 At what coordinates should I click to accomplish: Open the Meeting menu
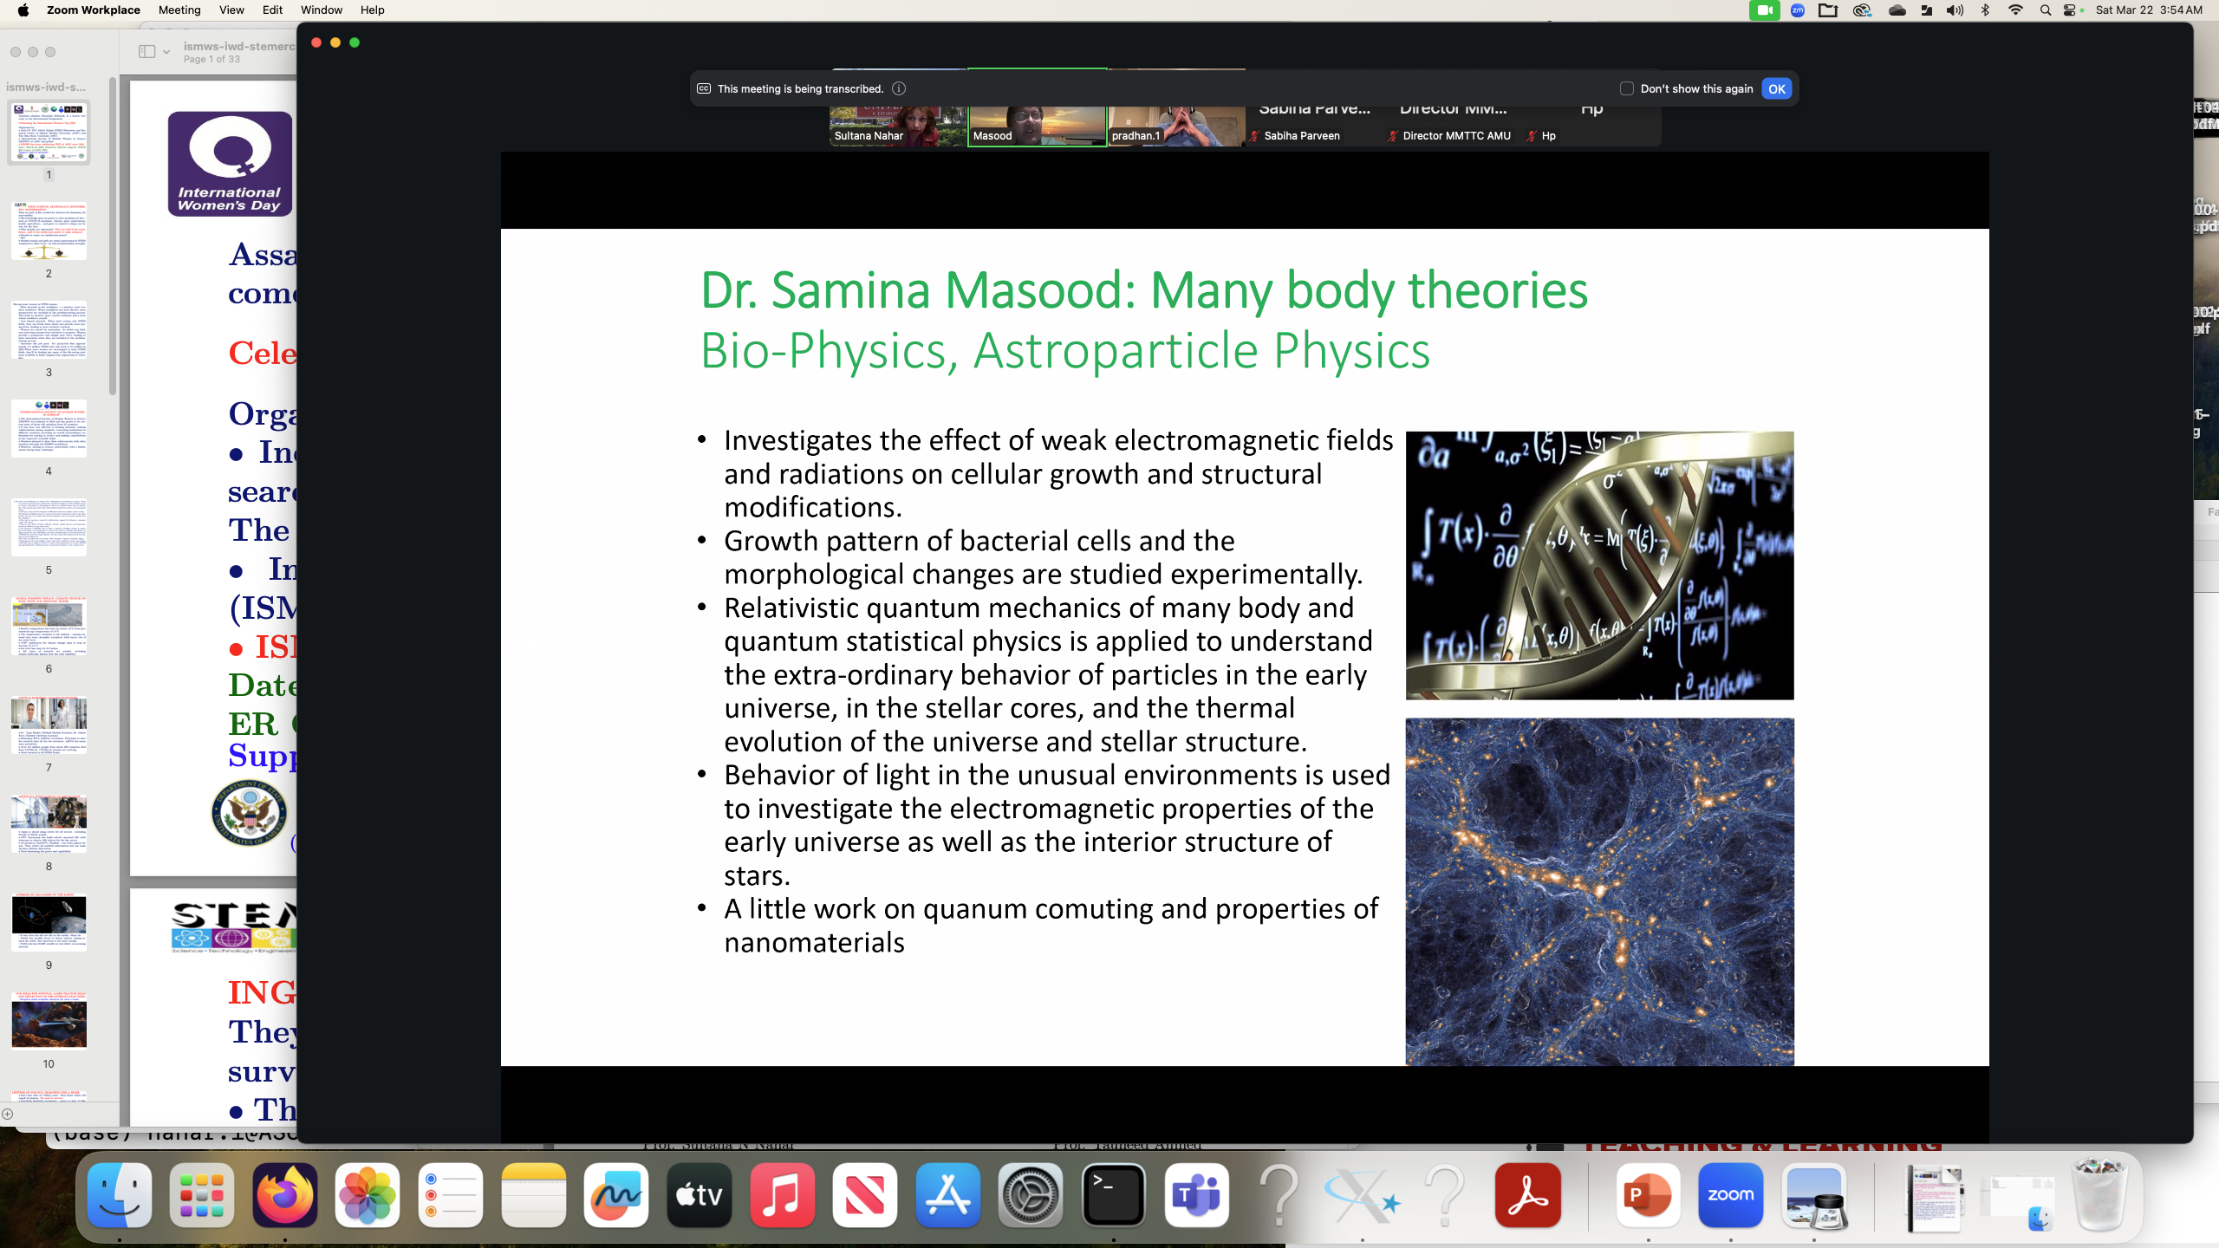[x=179, y=10]
